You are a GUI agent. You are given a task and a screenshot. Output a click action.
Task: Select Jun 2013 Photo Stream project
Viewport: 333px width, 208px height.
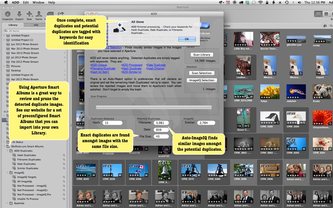25,45
